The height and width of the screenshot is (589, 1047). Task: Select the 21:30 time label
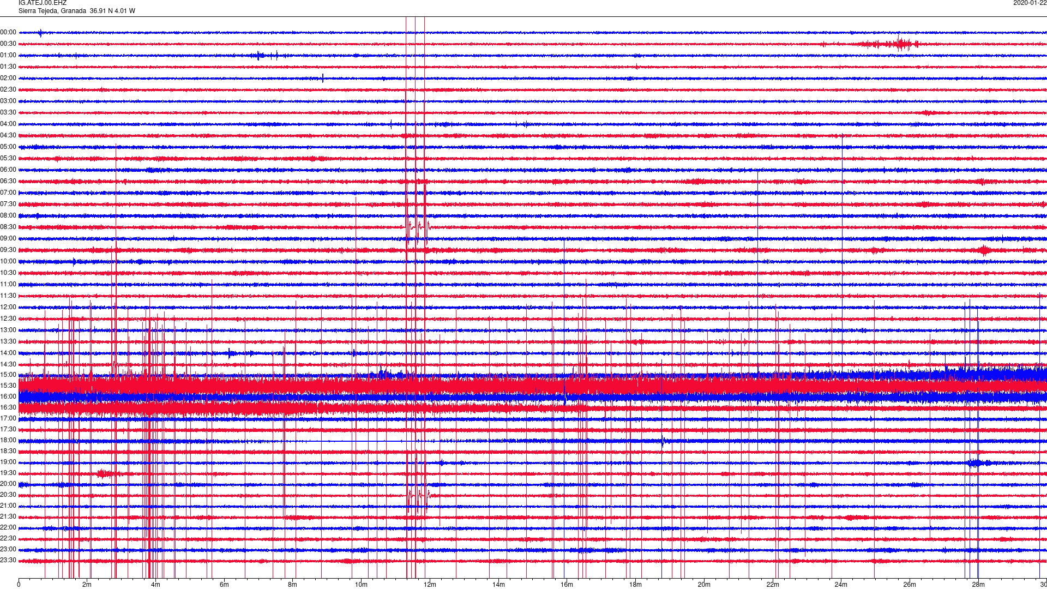[8, 516]
